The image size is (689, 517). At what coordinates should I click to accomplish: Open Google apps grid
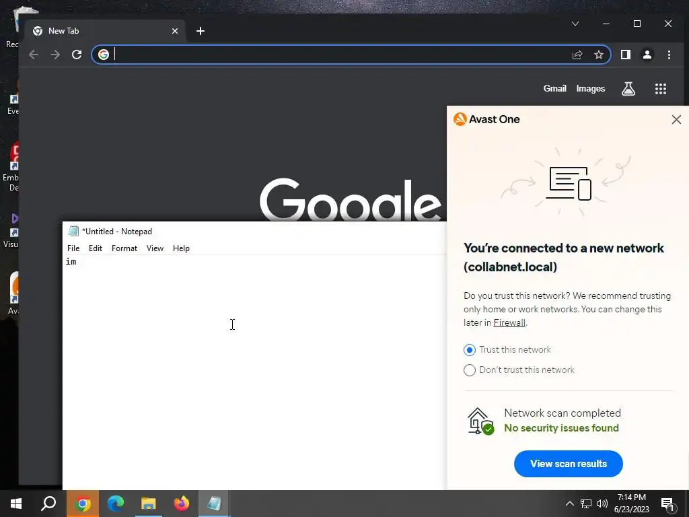point(661,89)
